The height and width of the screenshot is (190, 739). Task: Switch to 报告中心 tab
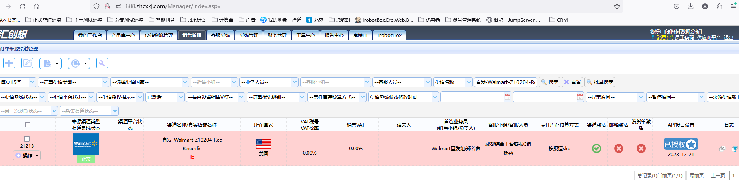334,35
